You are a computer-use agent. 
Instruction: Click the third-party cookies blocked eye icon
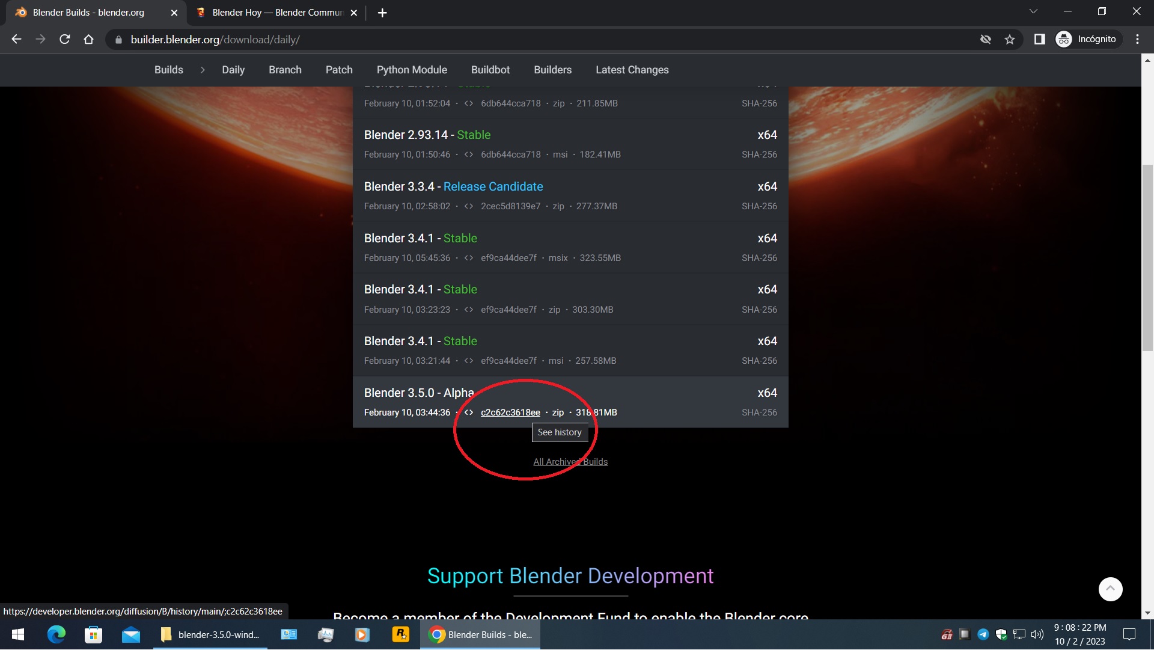coord(986,39)
